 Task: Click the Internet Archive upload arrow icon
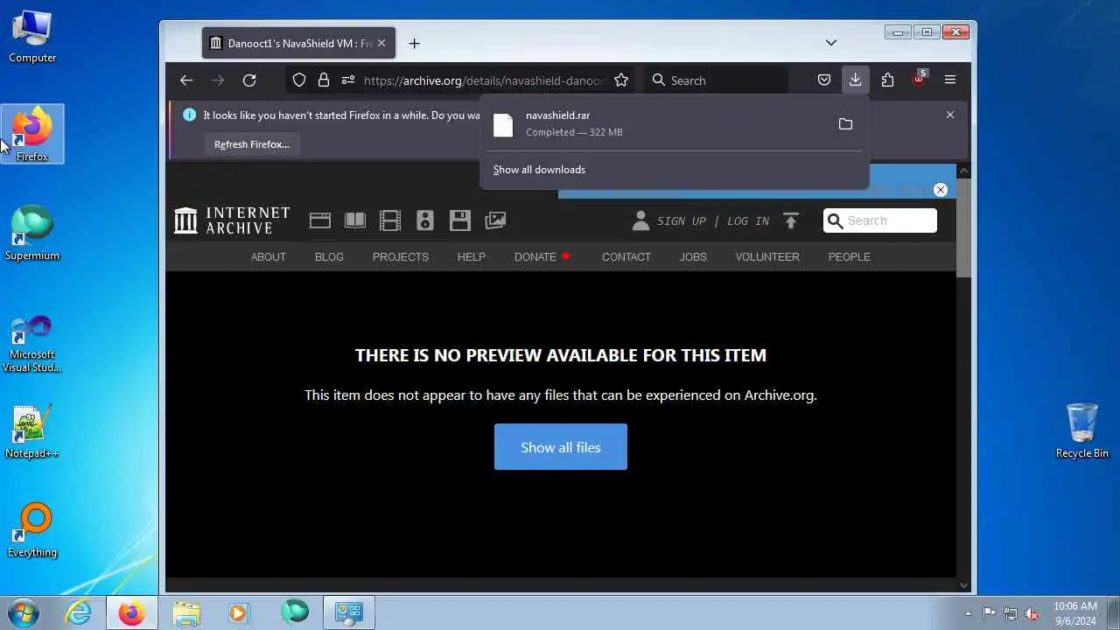(791, 220)
